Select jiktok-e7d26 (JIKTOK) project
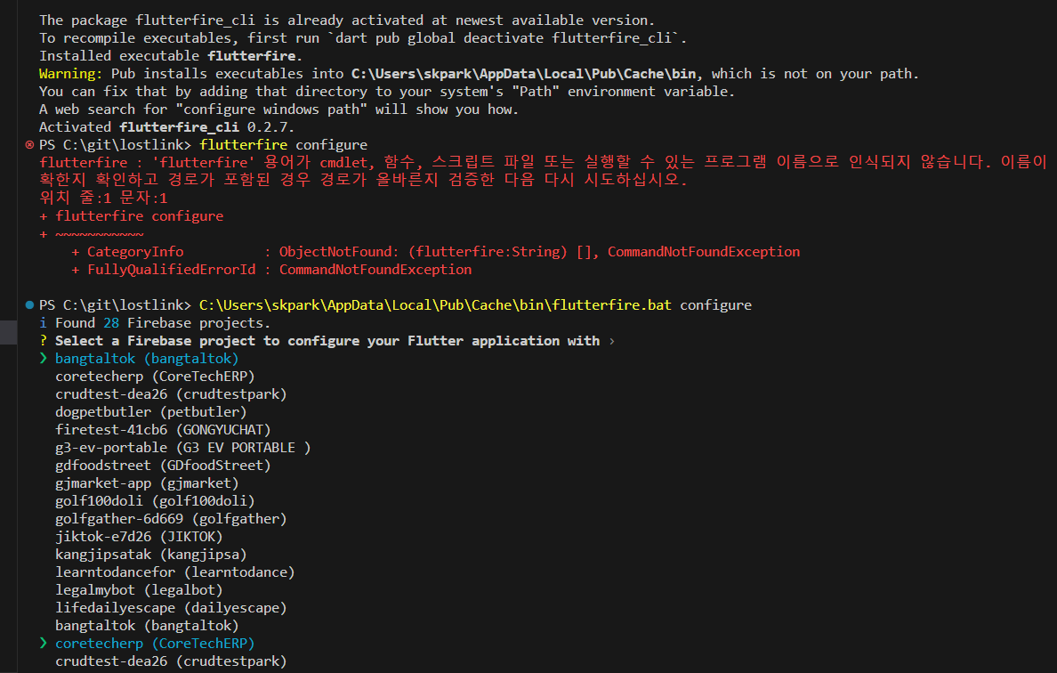The image size is (1057, 673). tap(139, 537)
